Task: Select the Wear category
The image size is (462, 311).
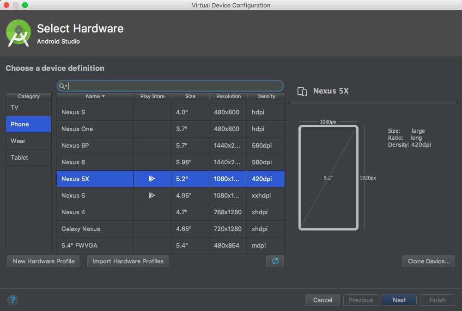Action: point(28,141)
